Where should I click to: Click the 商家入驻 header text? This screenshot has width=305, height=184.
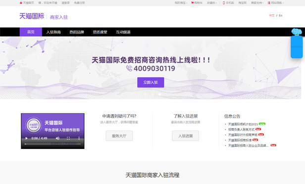59,17
